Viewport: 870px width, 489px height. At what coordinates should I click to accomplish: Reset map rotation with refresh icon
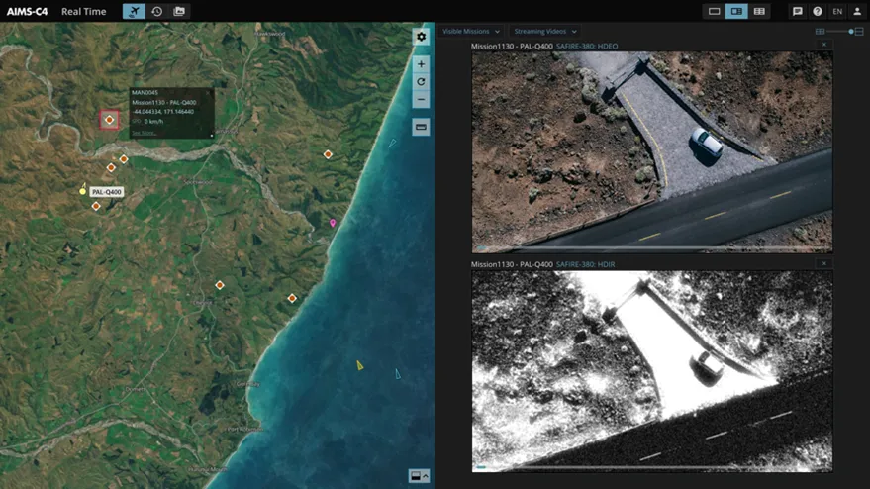(x=421, y=81)
